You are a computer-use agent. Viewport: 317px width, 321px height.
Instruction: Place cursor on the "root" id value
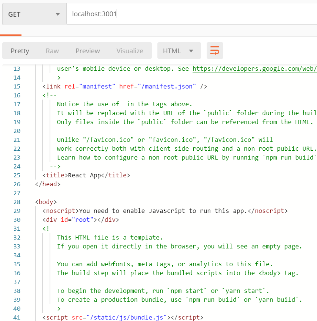[x=82, y=220]
